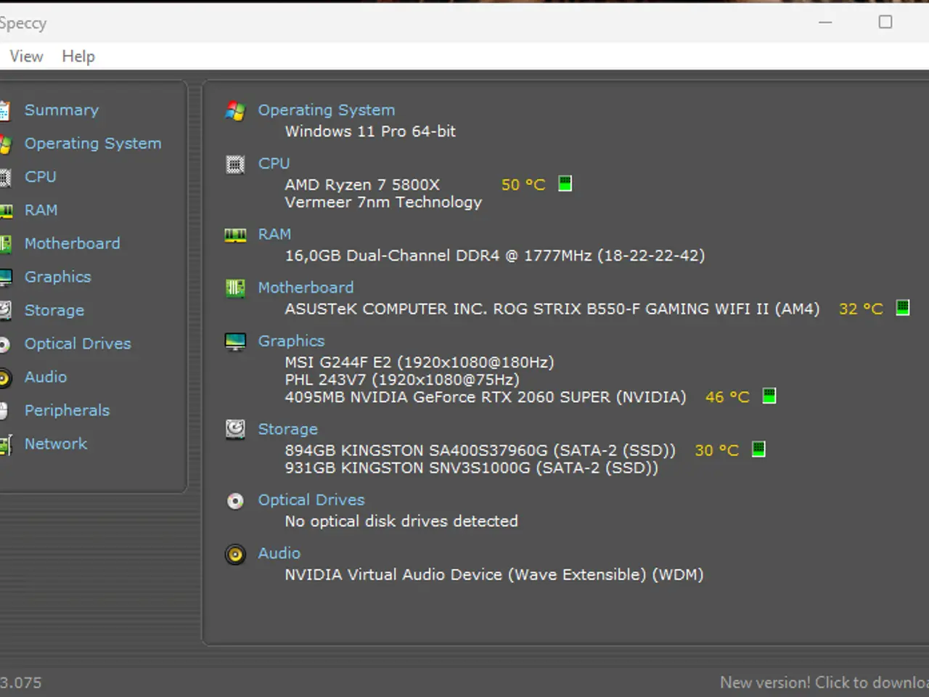Select Peripherals in the sidebar

[x=67, y=411]
